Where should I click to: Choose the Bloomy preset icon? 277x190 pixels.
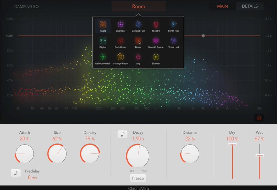tap(156, 57)
